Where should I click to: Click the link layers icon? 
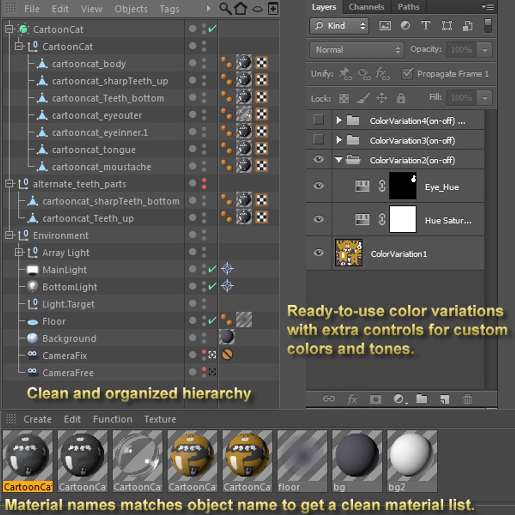tap(329, 399)
